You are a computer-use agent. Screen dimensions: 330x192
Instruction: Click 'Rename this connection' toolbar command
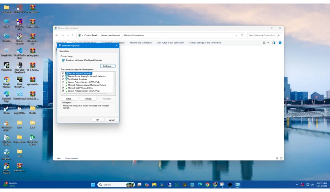pyautogui.click(x=141, y=42)
